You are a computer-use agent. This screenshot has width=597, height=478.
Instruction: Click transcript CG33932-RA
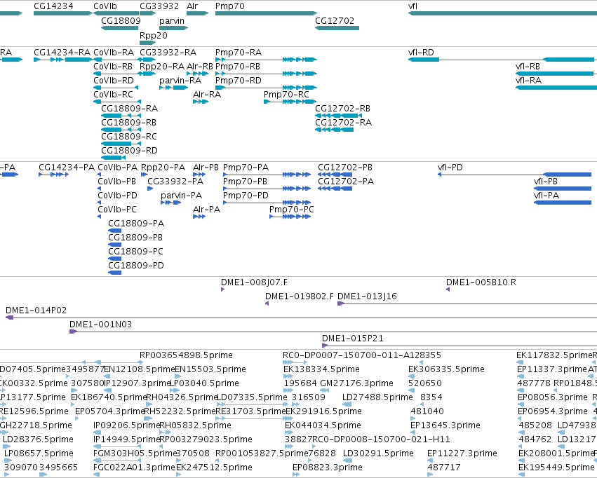point(168,53)
